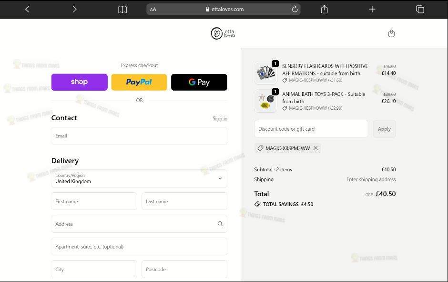Click the Subtotal · 2 items label

[273, 169]
